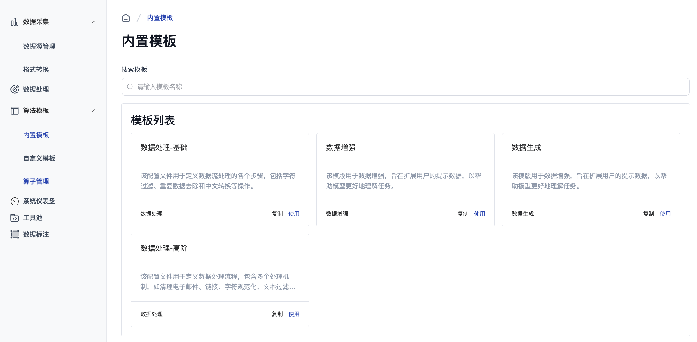Screen dimensions: 697x342
Task: Click the 系统仪表盘 gauge icon
Action: (14, 201)
